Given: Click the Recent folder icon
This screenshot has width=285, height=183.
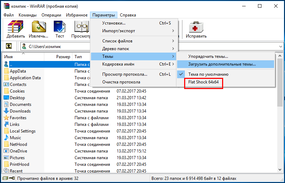Looking at the screenshot, I should tap(6, 170).
